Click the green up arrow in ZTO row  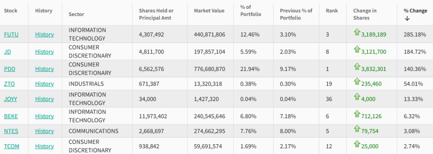(357, 81)
